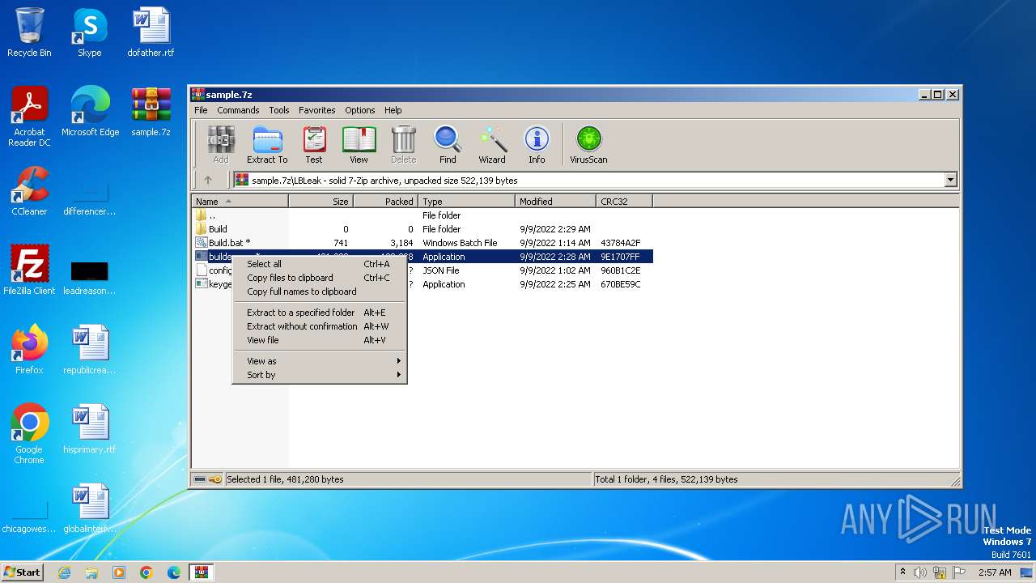The width and height of the screenshot is (1036, 583).
Task: Open the Tools menu
Action: click(279, 110)
